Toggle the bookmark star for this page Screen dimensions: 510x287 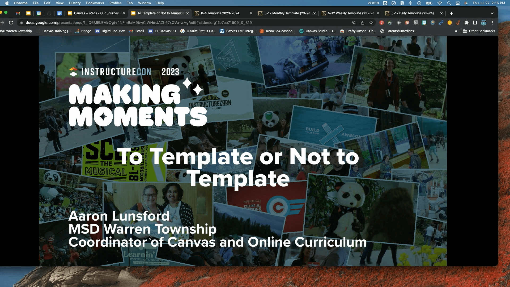[x=371, y=23]
